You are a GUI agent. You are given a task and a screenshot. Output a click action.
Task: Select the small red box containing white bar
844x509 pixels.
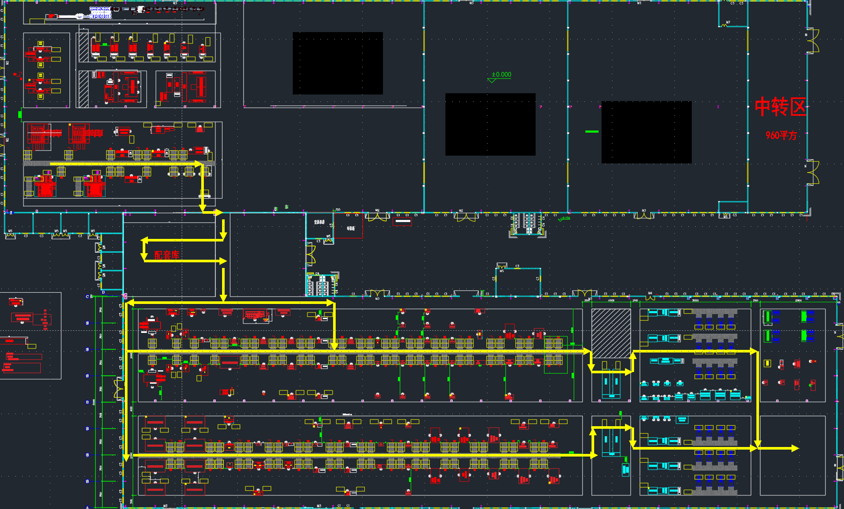(x=402, y=222)
